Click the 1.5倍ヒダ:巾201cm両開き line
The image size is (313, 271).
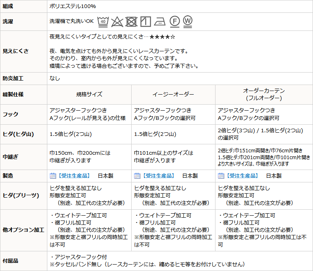264,157
